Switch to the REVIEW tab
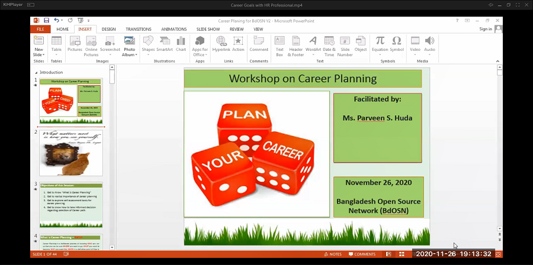The height and width of the screenshot is (265, 533). 236,29
